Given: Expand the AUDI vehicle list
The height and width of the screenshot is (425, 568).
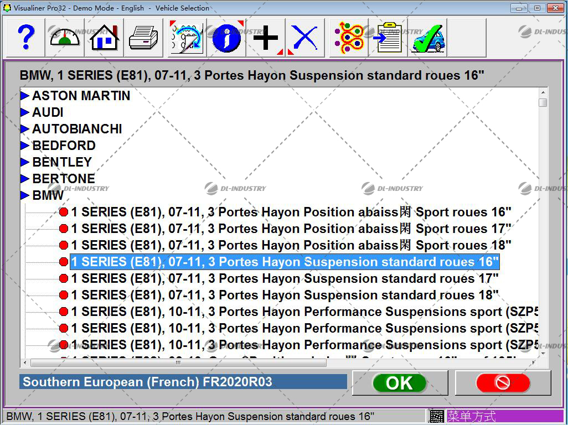Looking at the screenshot, I should pyautogui.click(x=24, y=112).
